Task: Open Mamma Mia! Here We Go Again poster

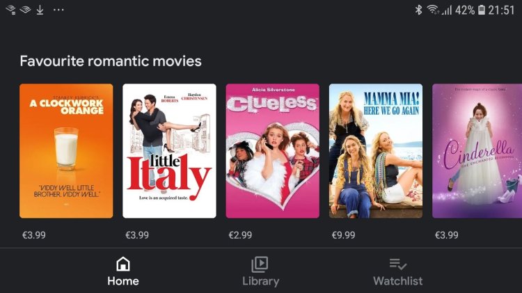Action: click(376, 151)
